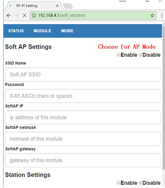Image resolution: width=165 pixels, height=188 pixels.
Task: Click the Soft AP SSID field
Action: [x=82, y=74]
